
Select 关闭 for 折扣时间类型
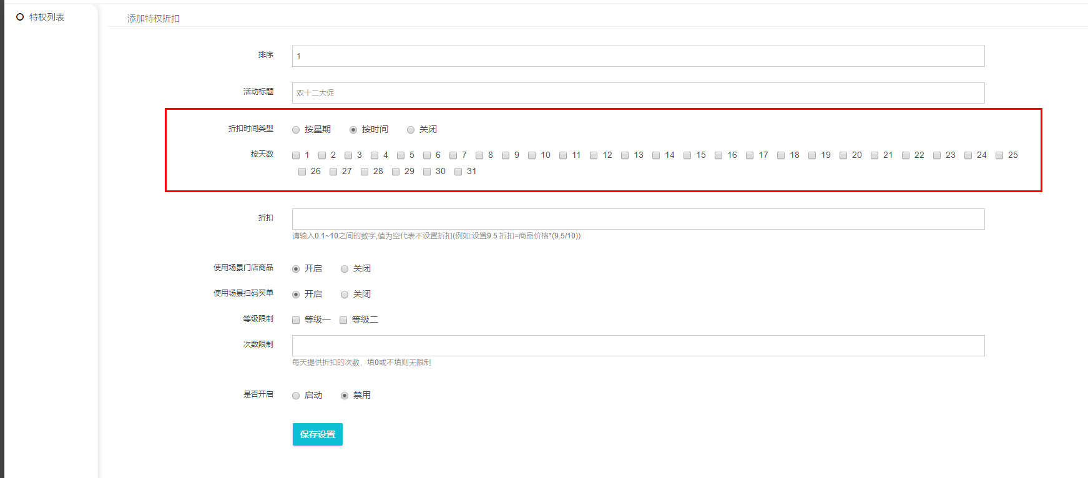coord(411,130)
